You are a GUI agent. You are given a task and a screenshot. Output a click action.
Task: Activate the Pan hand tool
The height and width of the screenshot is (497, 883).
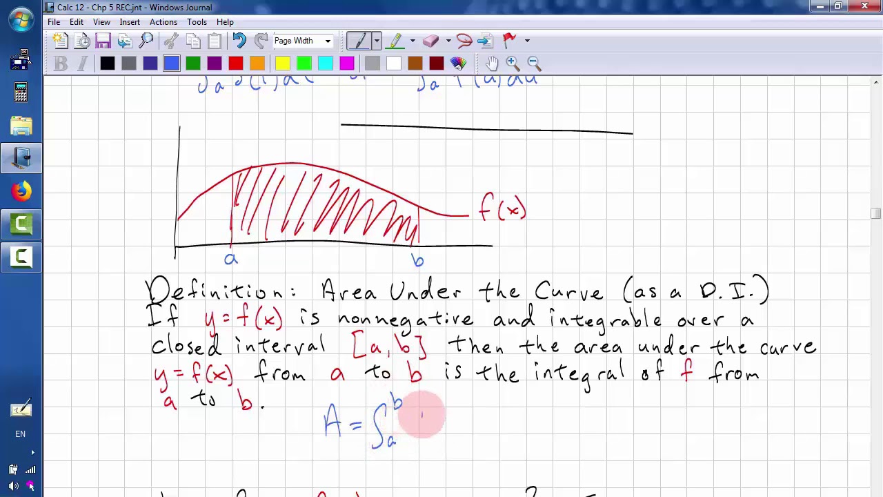[491, 64]
